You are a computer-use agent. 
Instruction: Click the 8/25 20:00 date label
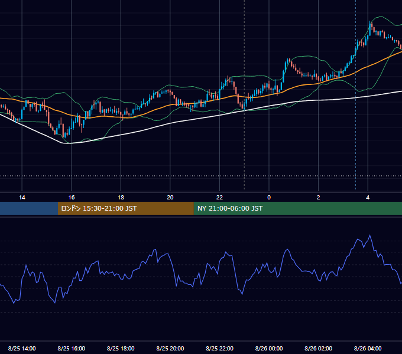pyautogui.click(x=170, y=348)
